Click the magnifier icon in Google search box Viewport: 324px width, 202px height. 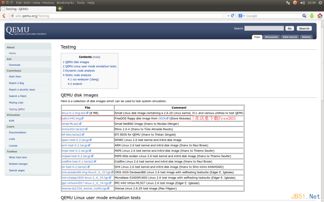pyautogui.click(x=304, y=16)
